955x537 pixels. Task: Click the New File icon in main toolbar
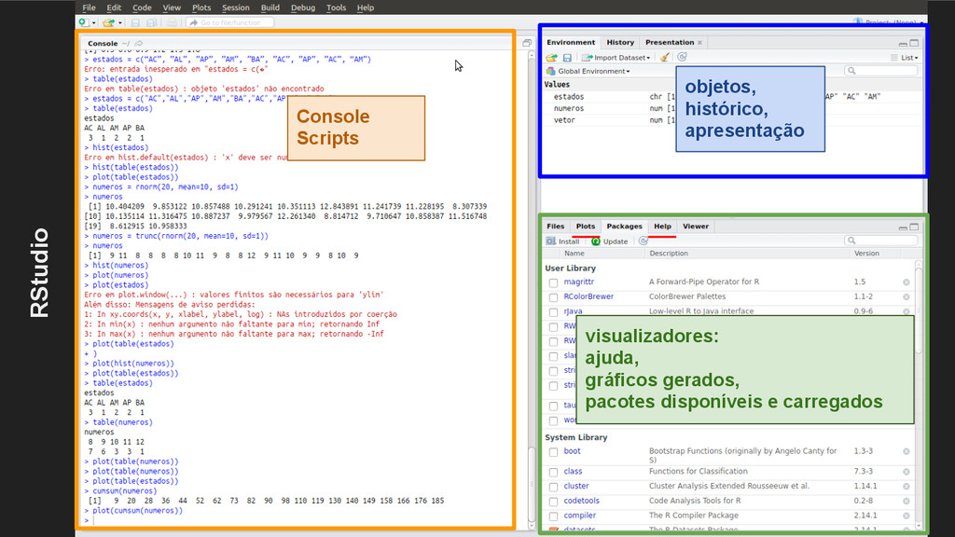[83, 22]
